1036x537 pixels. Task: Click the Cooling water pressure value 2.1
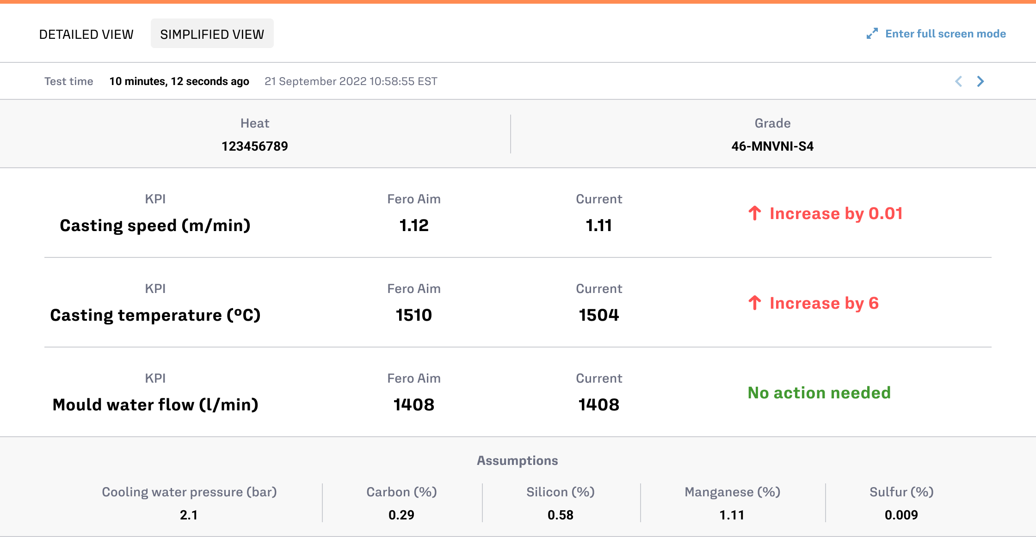click(189, 515)
